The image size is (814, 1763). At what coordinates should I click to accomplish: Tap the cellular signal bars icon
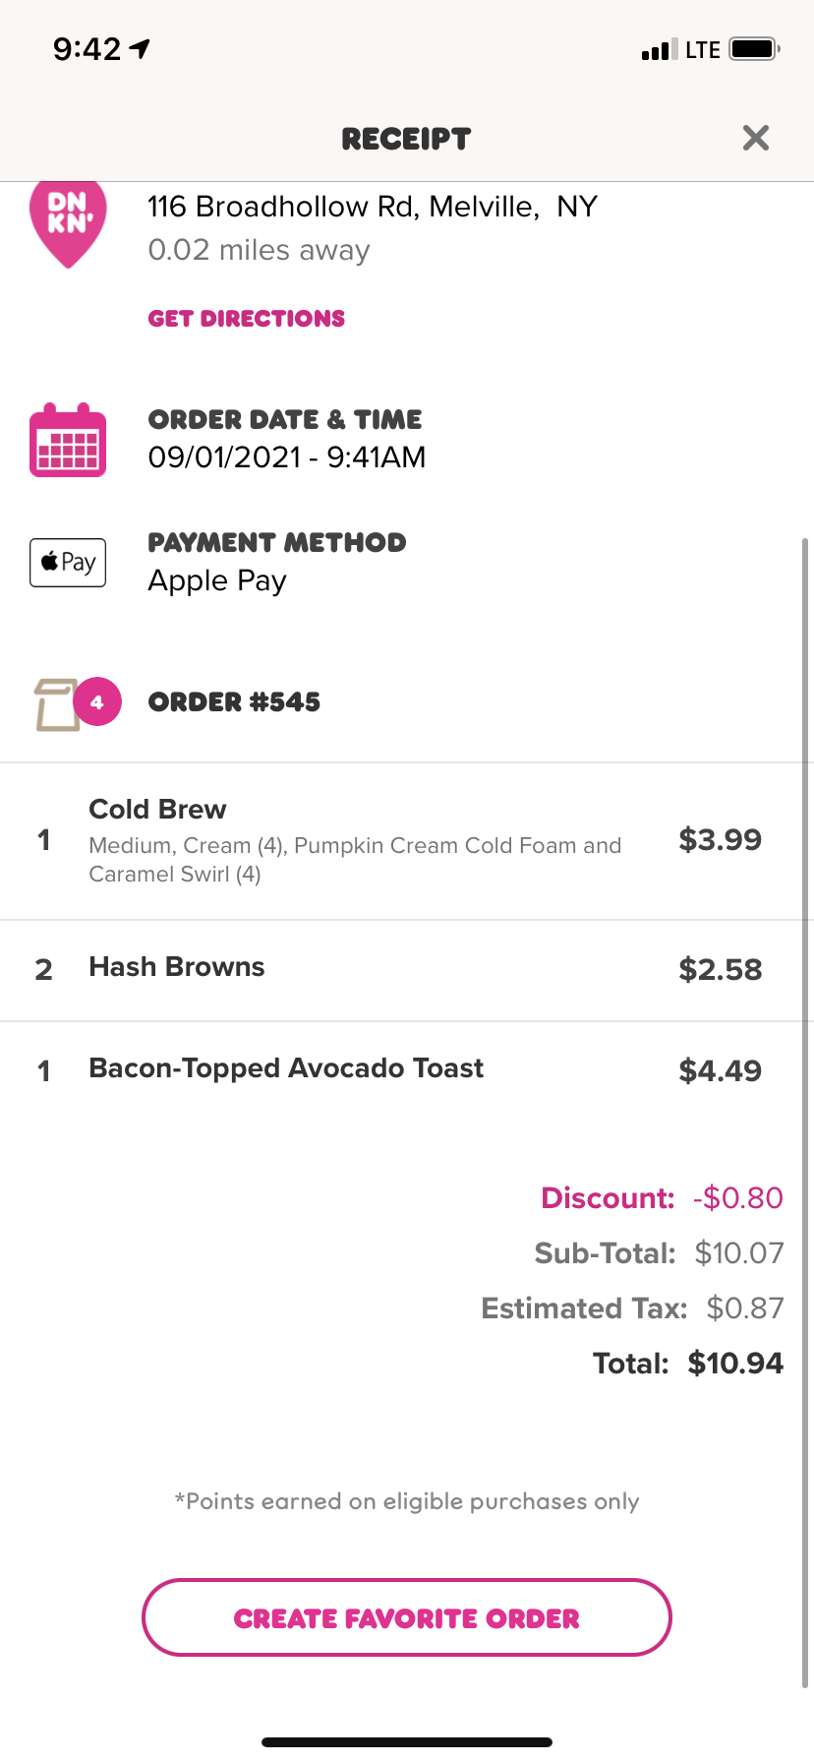tap(659, 50)
